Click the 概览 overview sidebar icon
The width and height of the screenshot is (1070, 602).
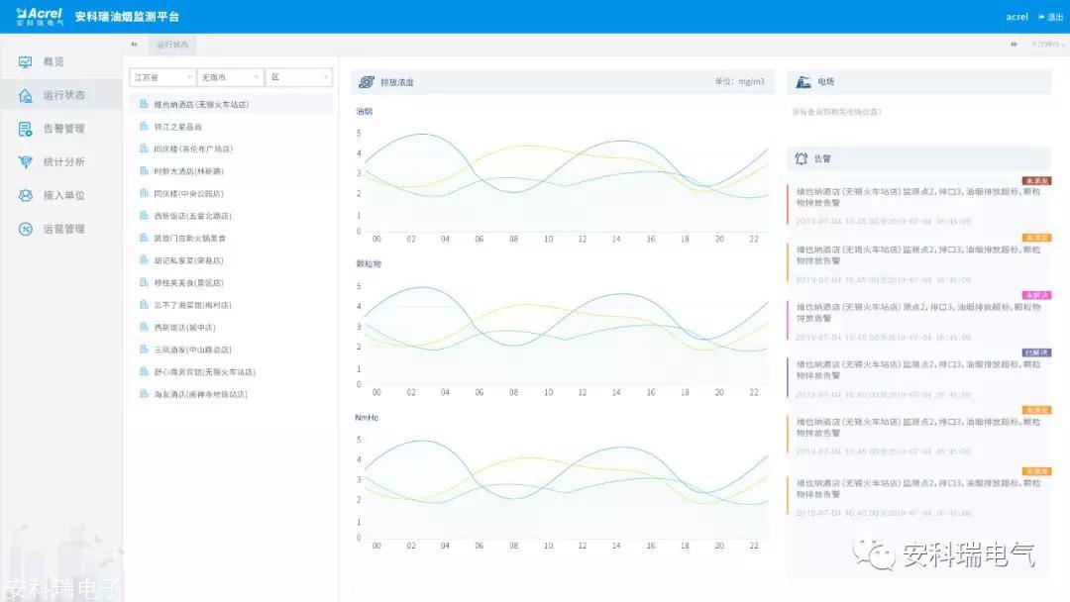(x=26, y=62)
